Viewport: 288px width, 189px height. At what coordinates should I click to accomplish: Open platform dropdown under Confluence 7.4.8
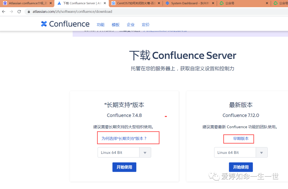[x=124, y=152]
